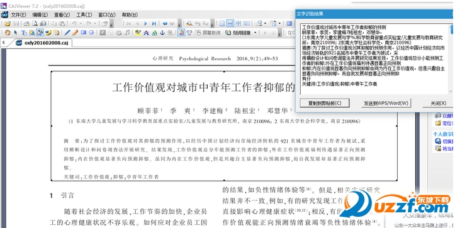This screenshot has height=228, width=455.
Task: Open the 划词链接 dropdown arrow
Action: click(256, 33)
